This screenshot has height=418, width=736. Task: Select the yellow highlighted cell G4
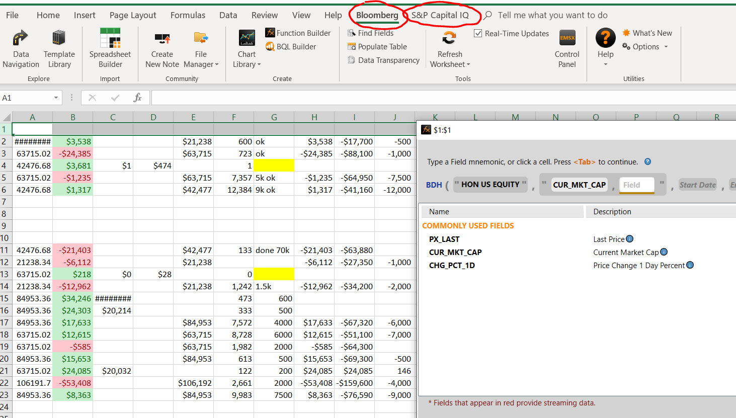point(274,165)
